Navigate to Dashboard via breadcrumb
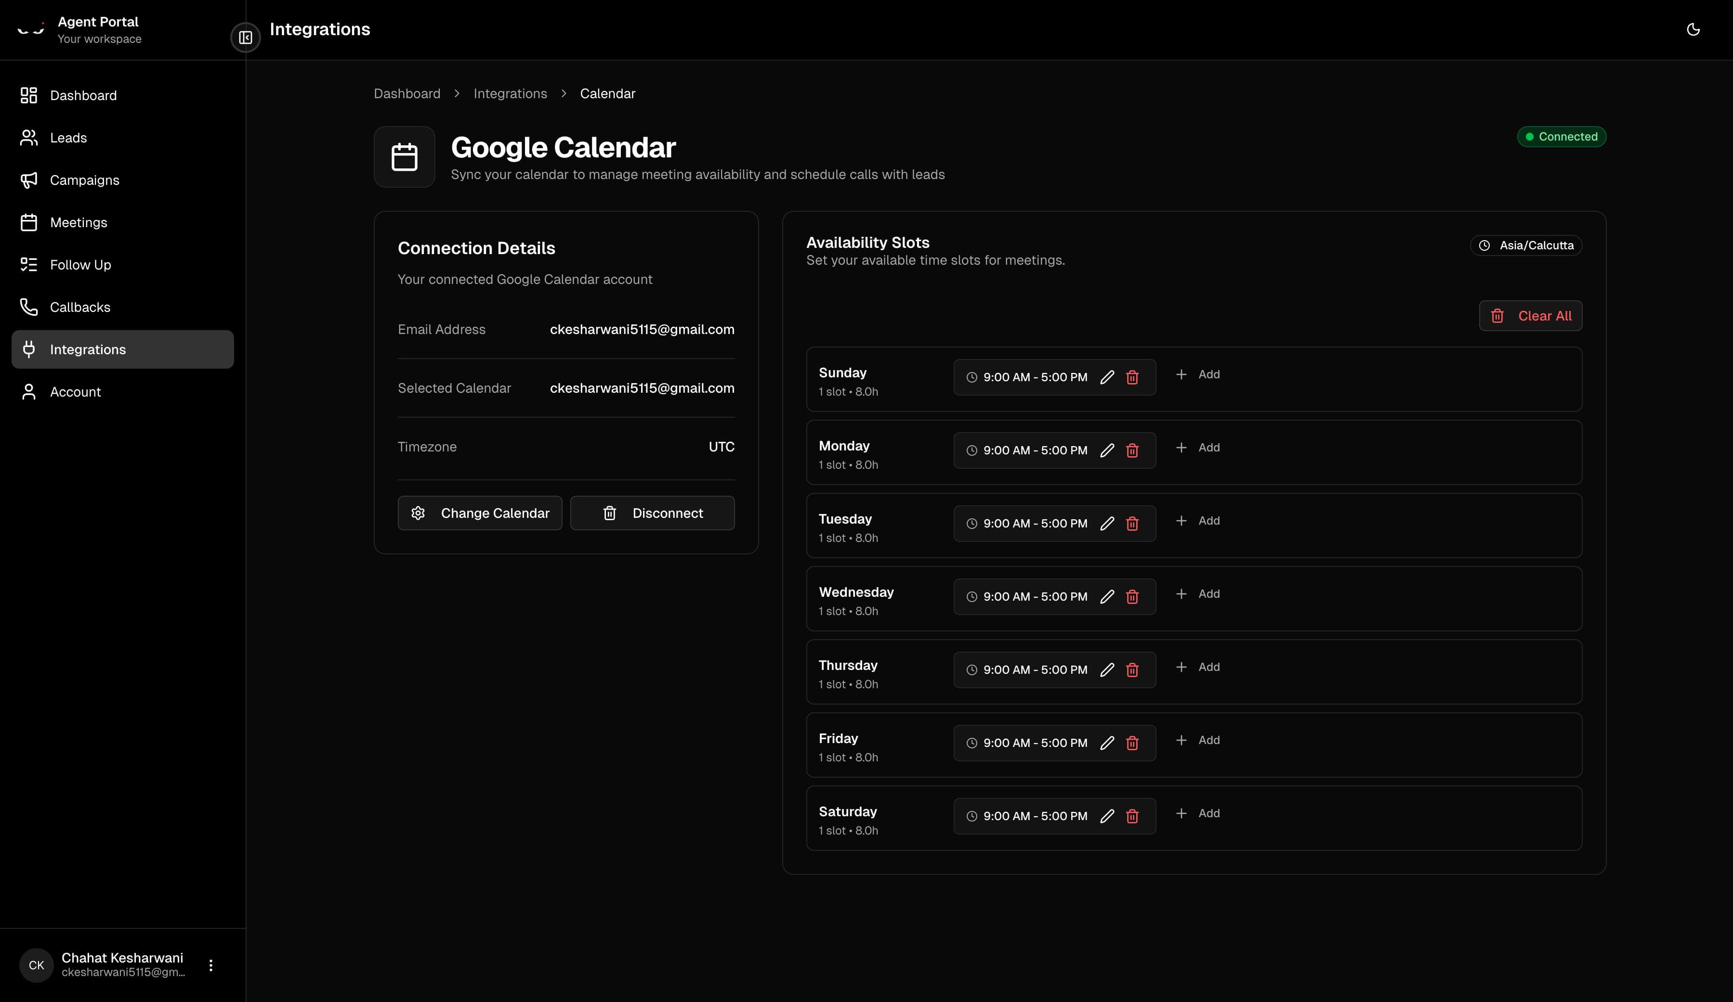The width and height of the screenshot is (1733, 1002). point(407,93)
